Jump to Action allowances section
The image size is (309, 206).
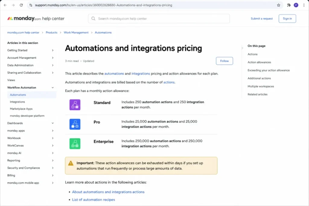coord(259,62)
